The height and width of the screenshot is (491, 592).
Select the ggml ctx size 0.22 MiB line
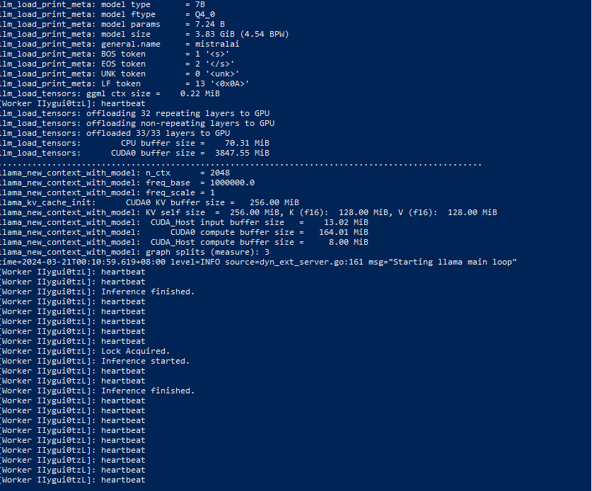point(110,93)
